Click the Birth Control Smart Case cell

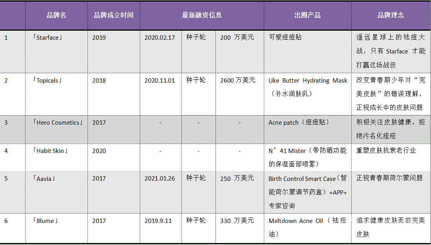tap(308, 192)
